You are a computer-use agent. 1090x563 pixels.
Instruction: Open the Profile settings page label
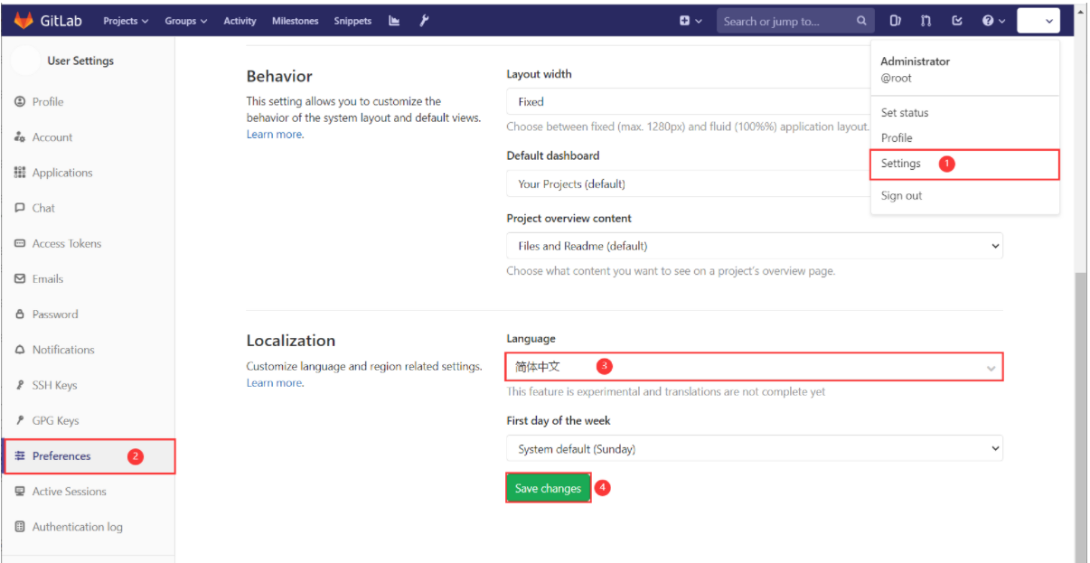(x=48, y=101)
